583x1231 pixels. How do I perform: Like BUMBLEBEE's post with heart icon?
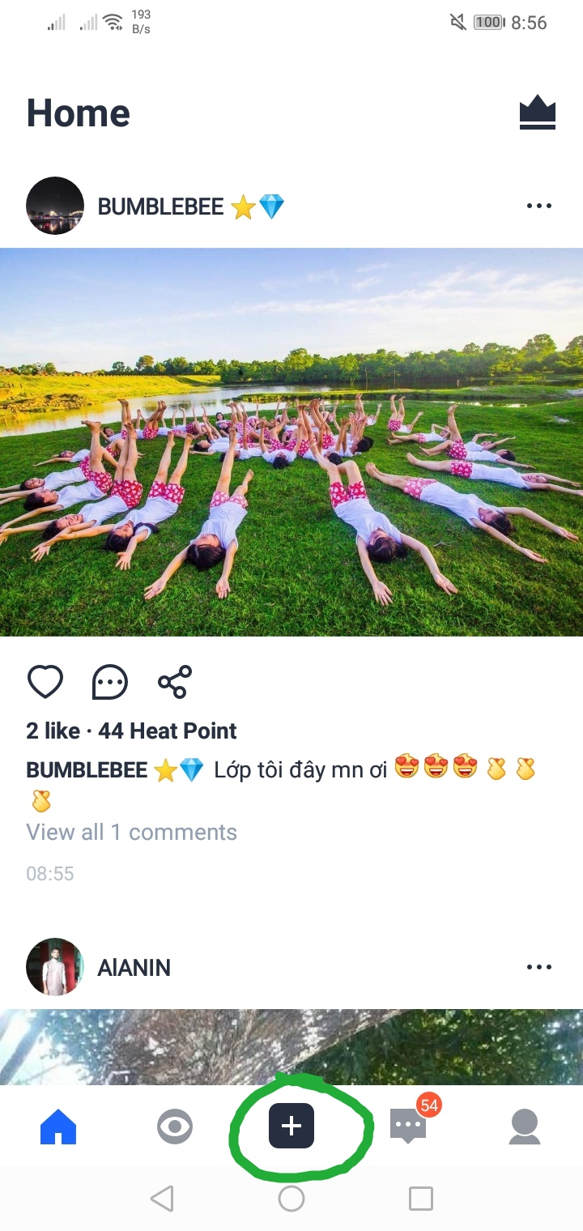pos(45,682)
